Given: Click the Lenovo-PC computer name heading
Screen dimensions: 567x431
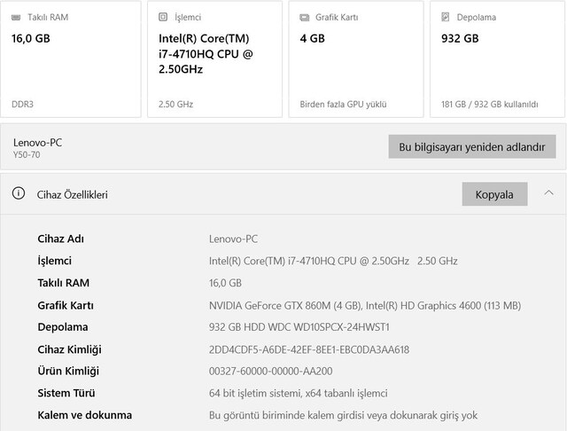Looking at the screenshot, I should coord(37,143).
